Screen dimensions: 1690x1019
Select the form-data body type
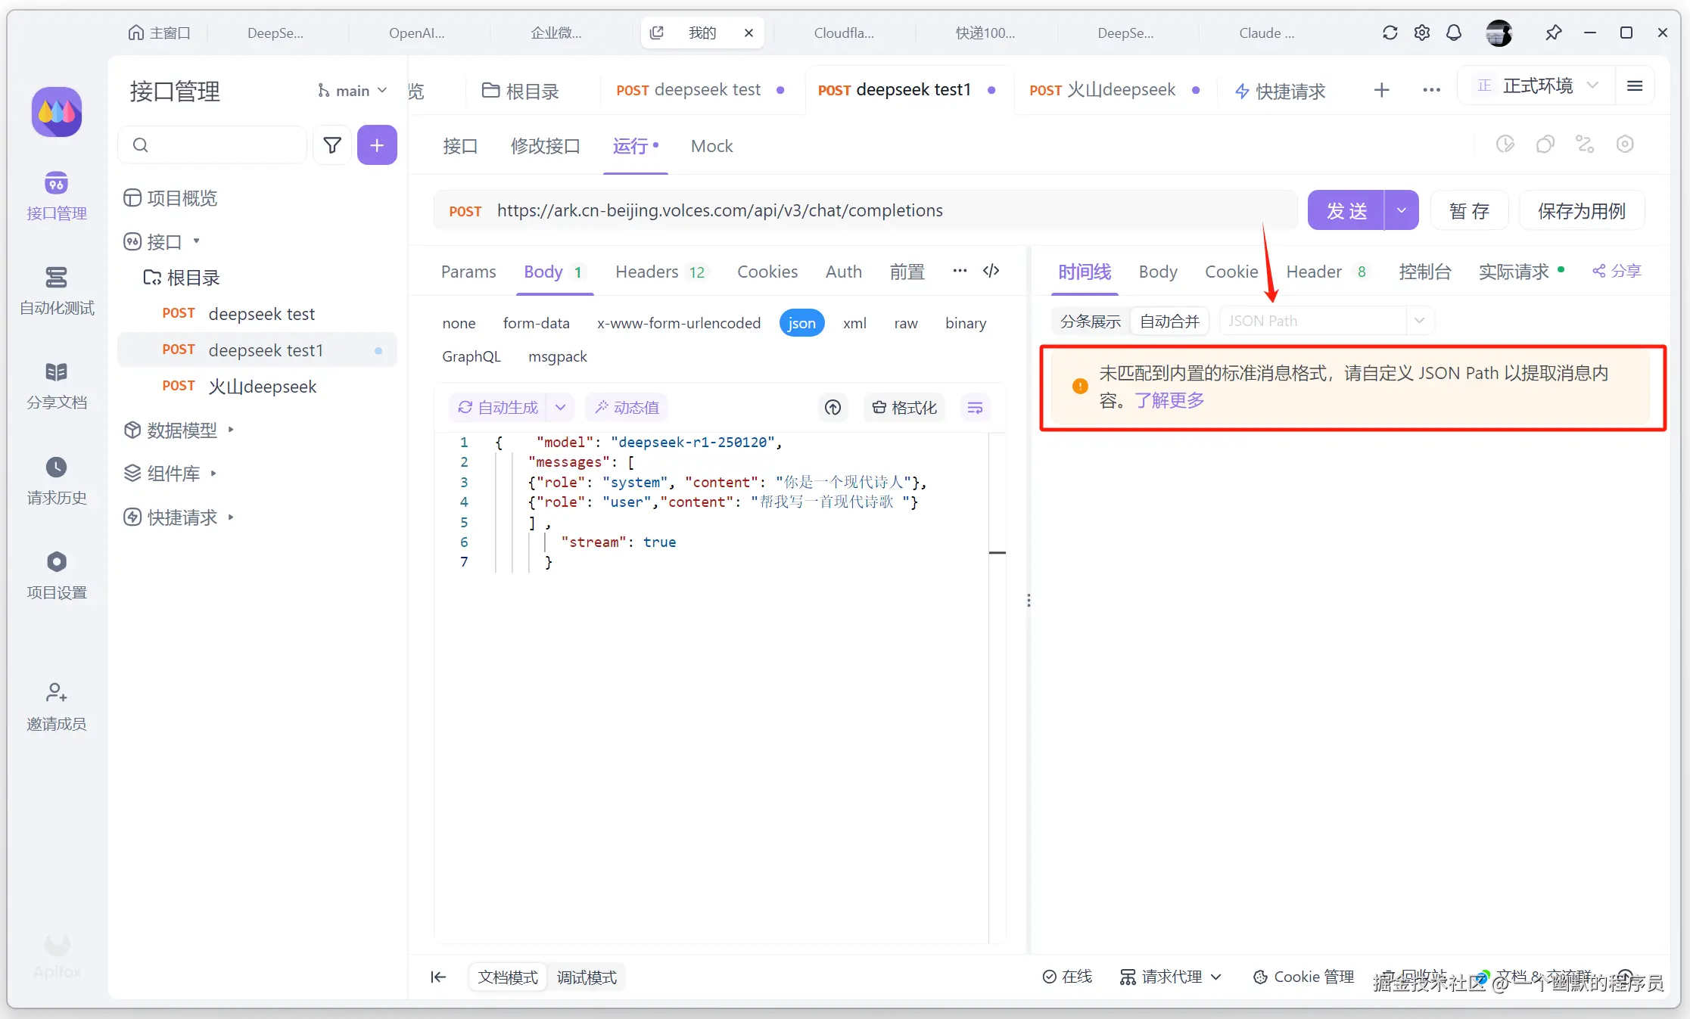(x=536, y=323)
